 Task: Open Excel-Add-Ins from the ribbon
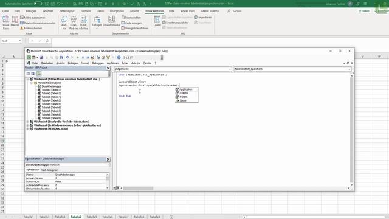[x=74, y=23]
